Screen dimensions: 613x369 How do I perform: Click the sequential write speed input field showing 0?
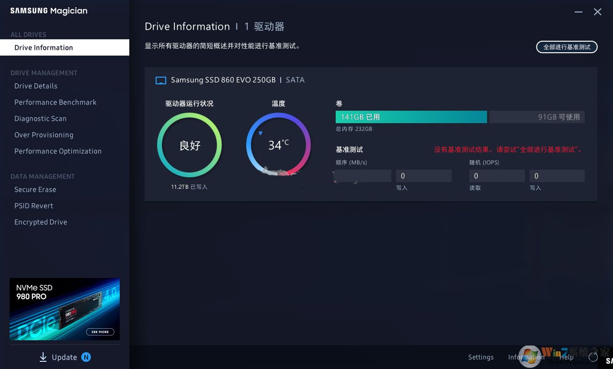(x=423, y=175)
